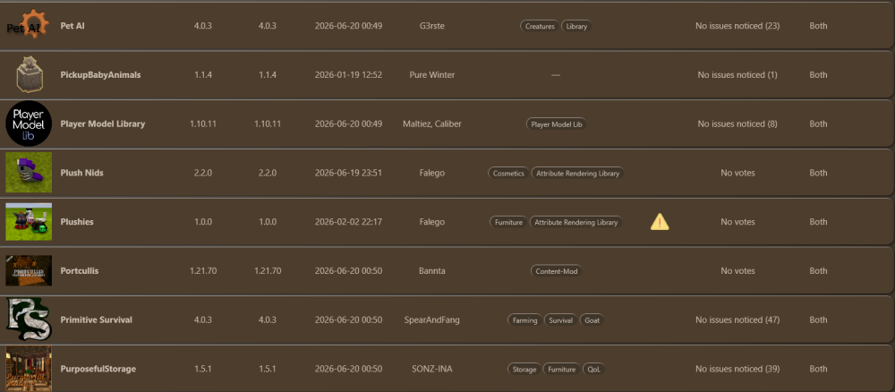Click the Player Model Lib tag

pyautogui.click(x=557, y=124)
